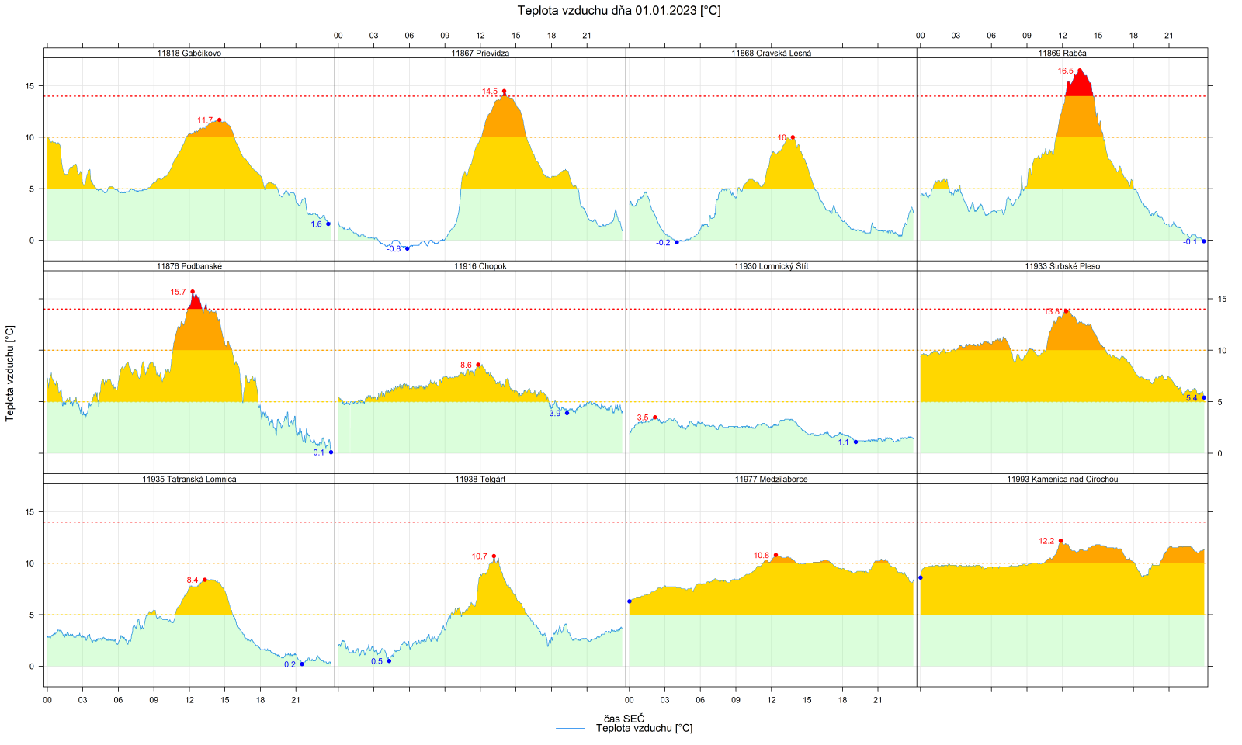This screenshot has width=1242, height=745.
Task: Select the 11933 Štrbské Pleso panel title
Action: (x=1062, y=266)
